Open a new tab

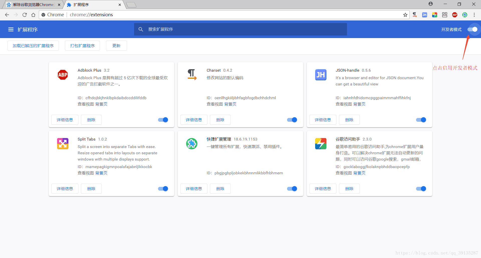click(131, 5)
